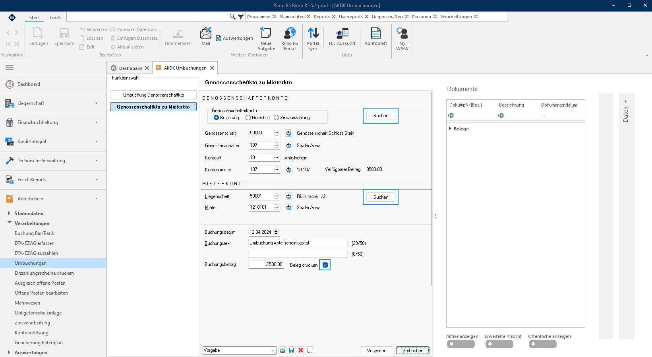652x357 pixels.
Task: Open My W&W link
Action: pyautogui.click(x=402, y=39)
